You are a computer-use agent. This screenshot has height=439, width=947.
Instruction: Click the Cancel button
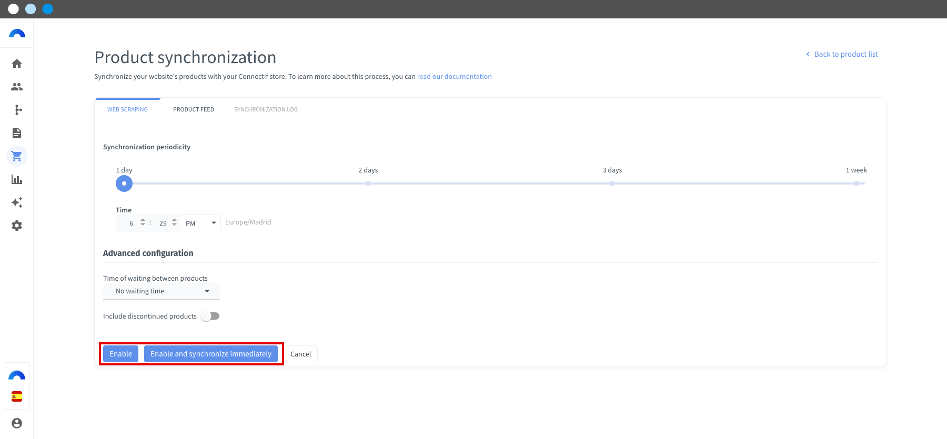[x=300, y=354]
